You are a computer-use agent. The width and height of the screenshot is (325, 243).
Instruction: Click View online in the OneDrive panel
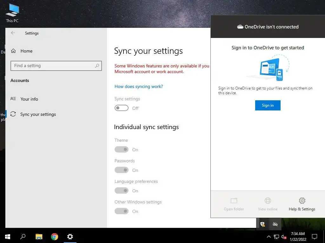tap(268, 204)
